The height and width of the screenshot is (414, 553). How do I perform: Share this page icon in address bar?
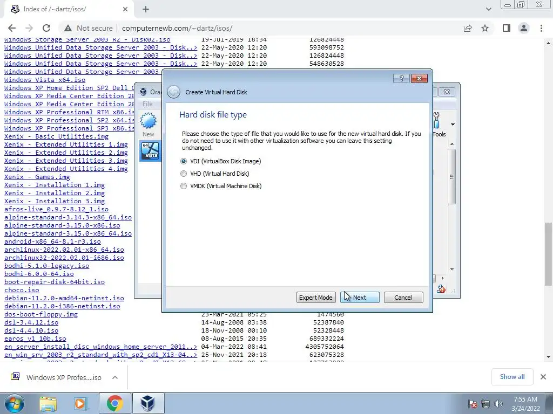(468, 28)
